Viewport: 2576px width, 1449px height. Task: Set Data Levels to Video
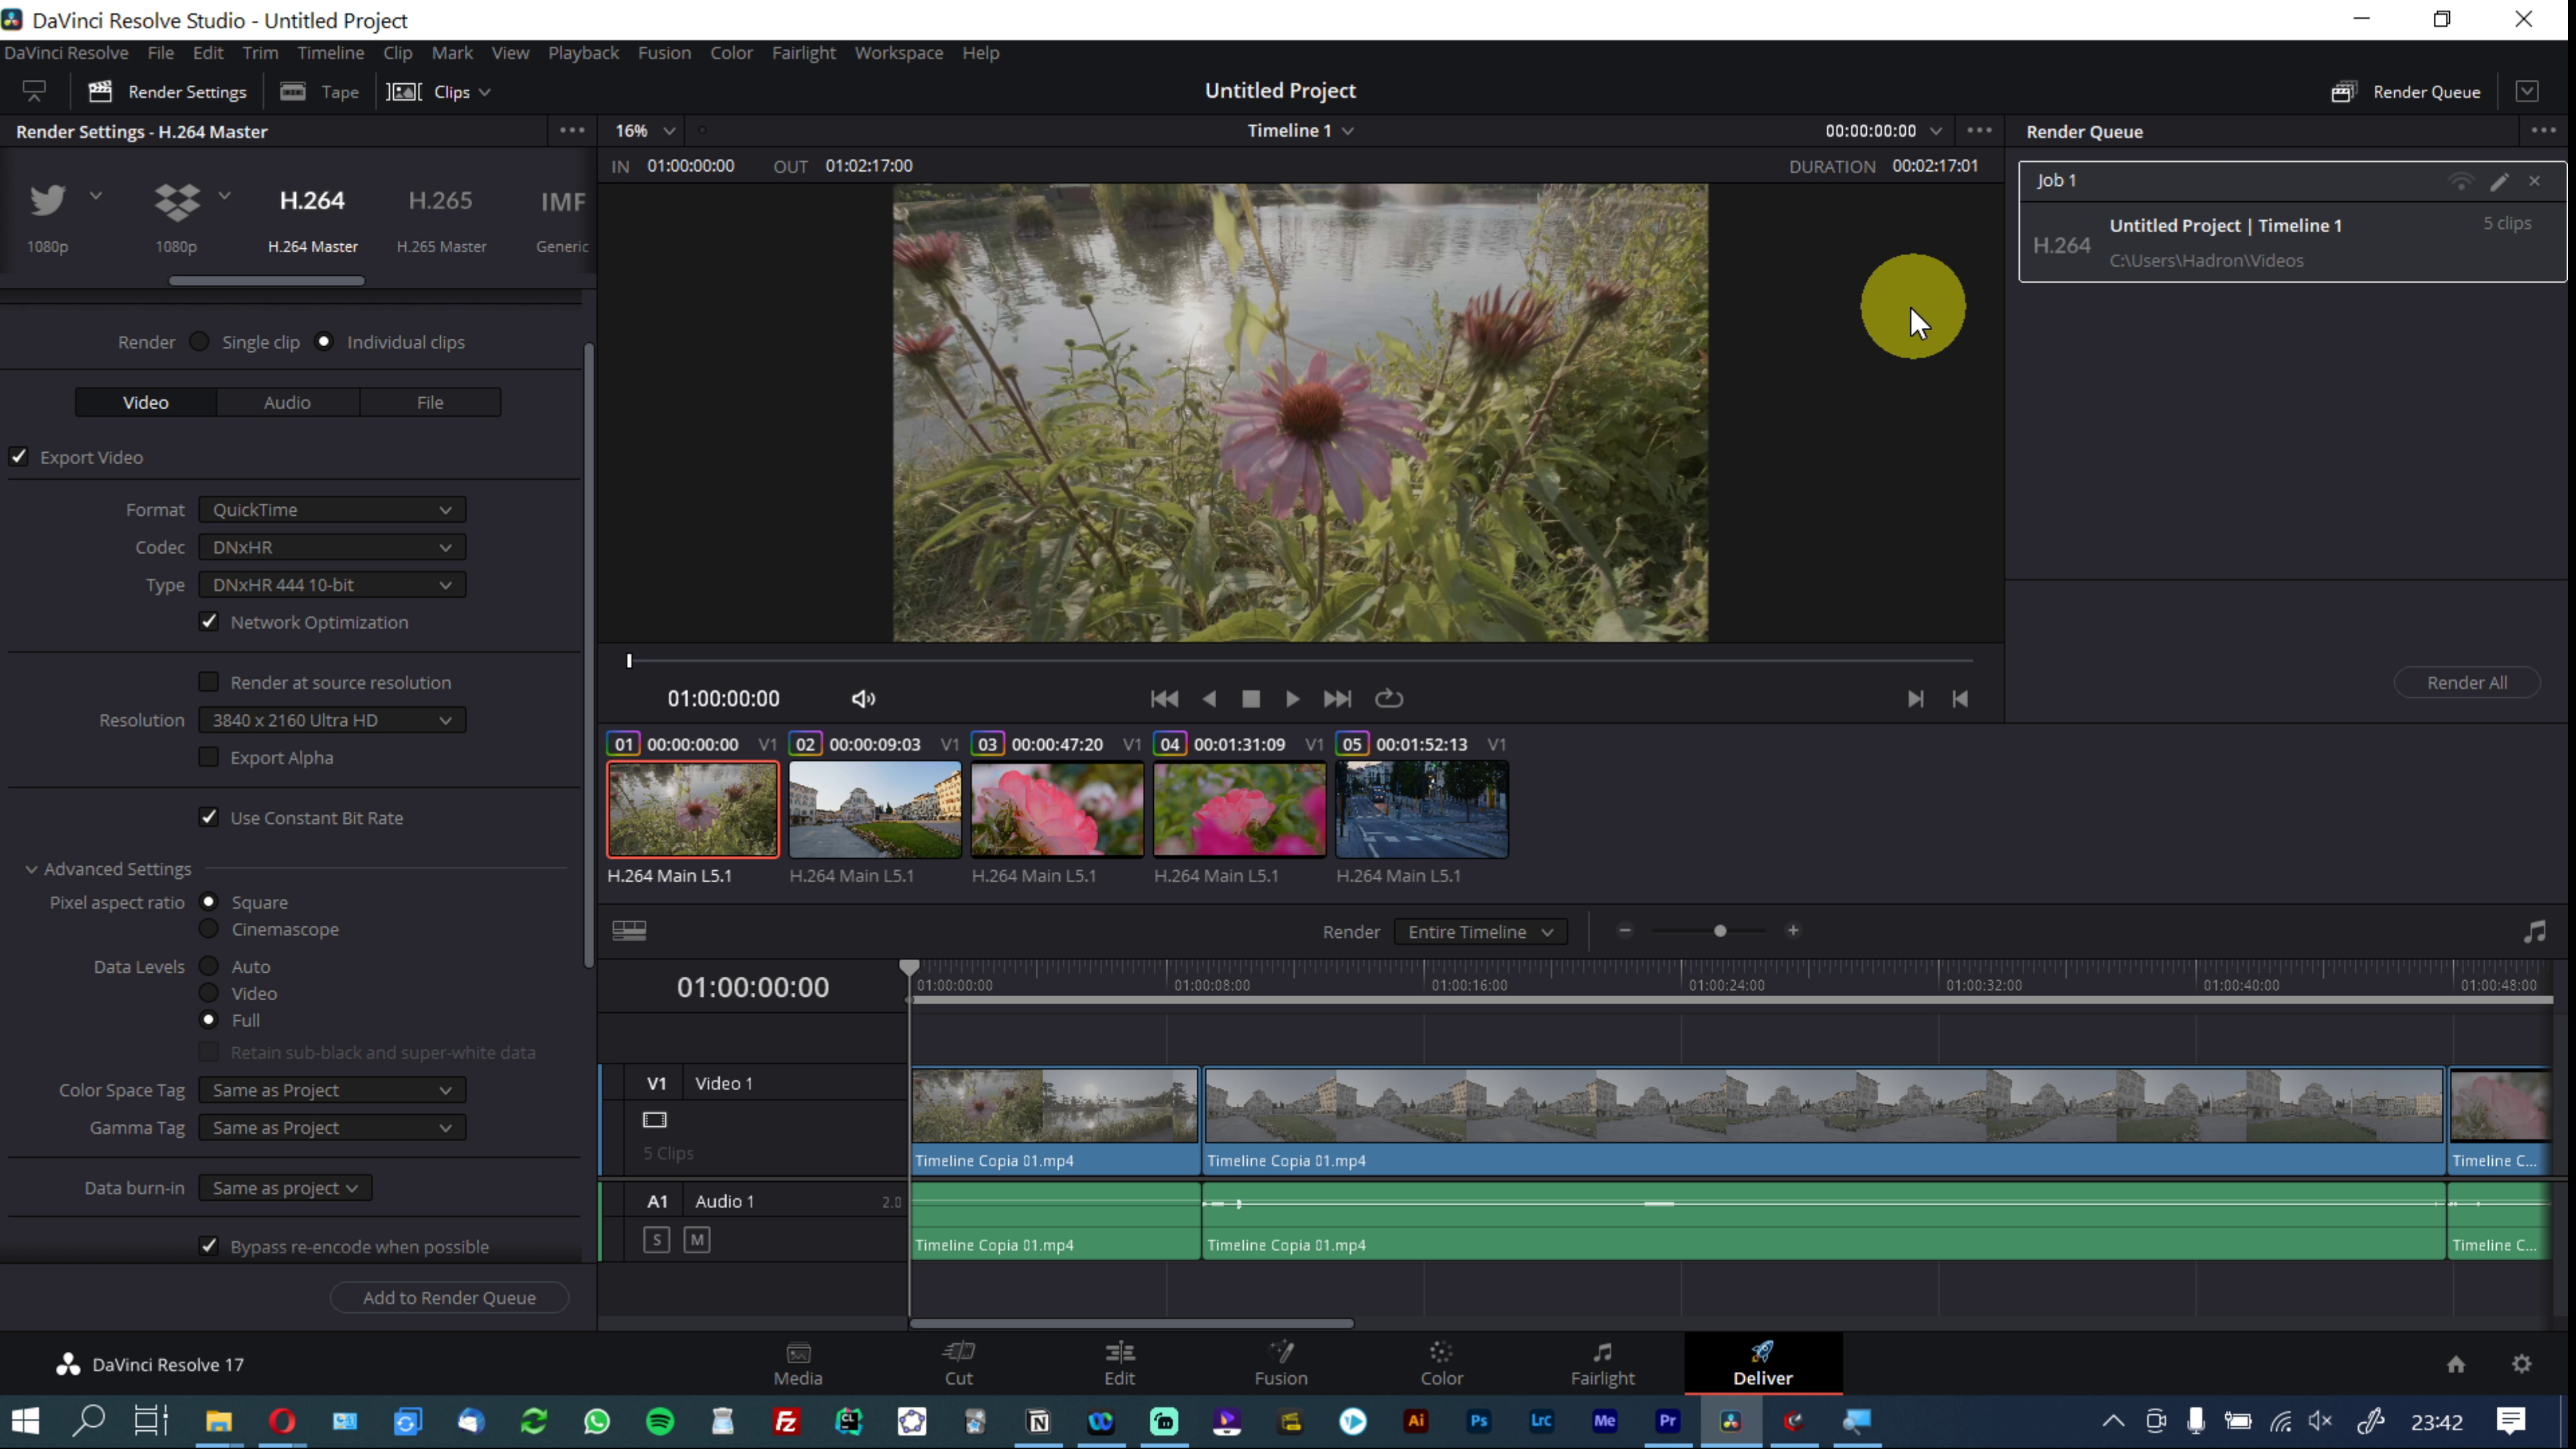point(208,993)
